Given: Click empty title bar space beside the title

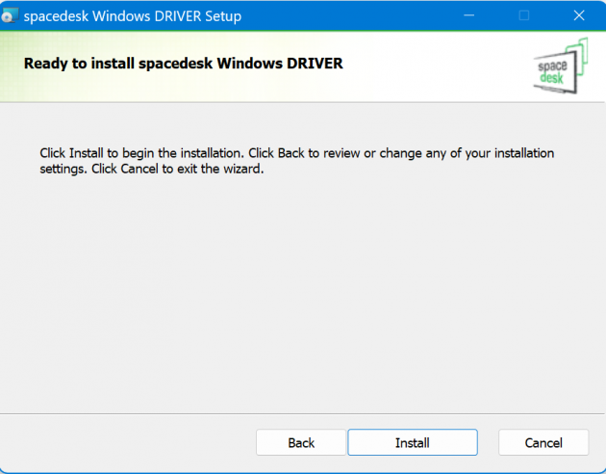Looking at the screenshot, I should [x=346, y=16].
